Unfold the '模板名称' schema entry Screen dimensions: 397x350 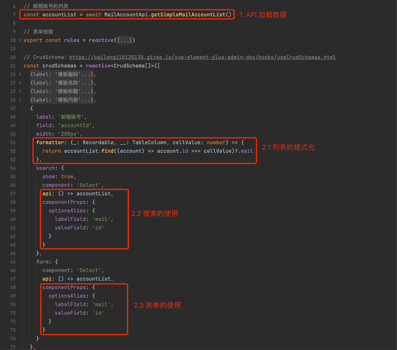pos(20,83)
